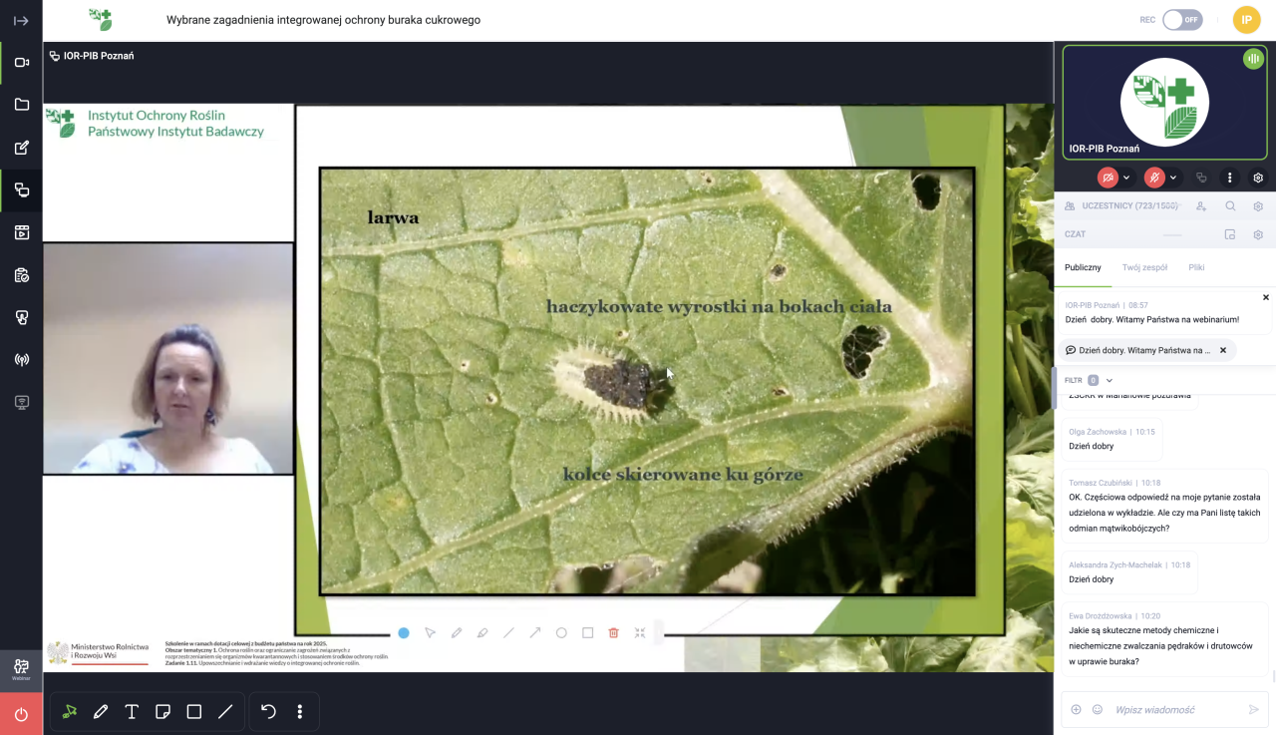This screenshot has width=1276, height=735.
Task: Switch to the Twój zespół chat tab
Action: [x=1144, y=267]
